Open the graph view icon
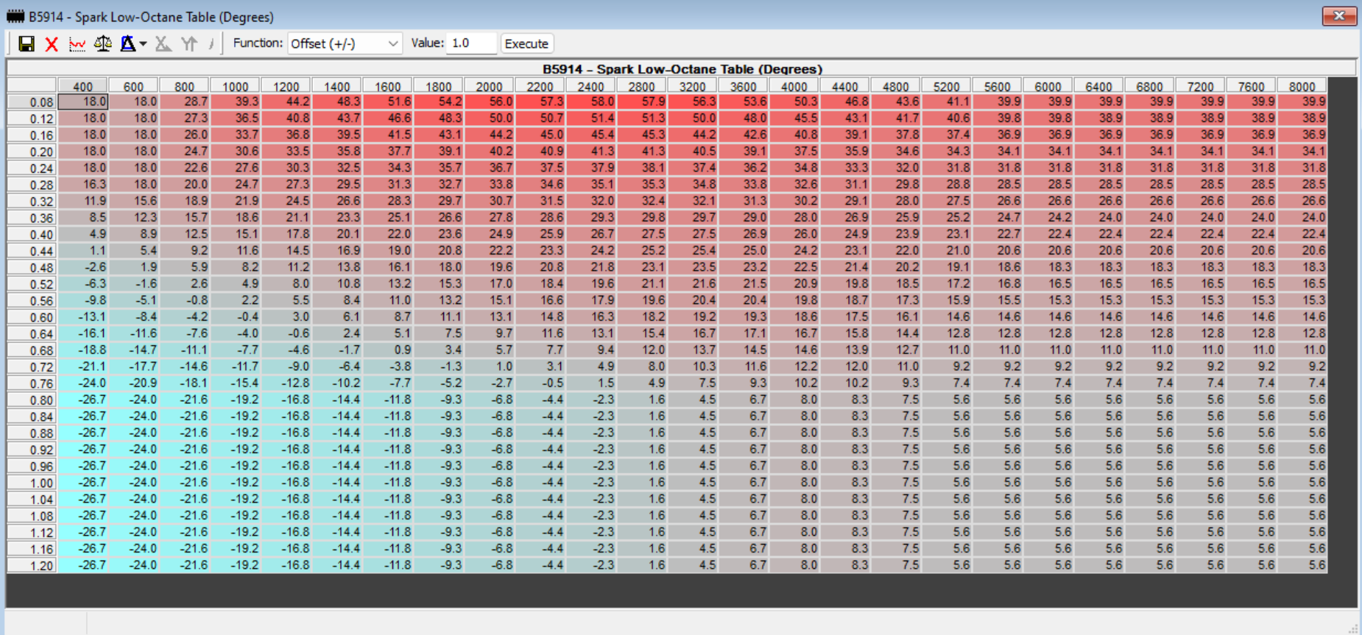Screen dimensions: 1362x635 (x=77, y=44)
